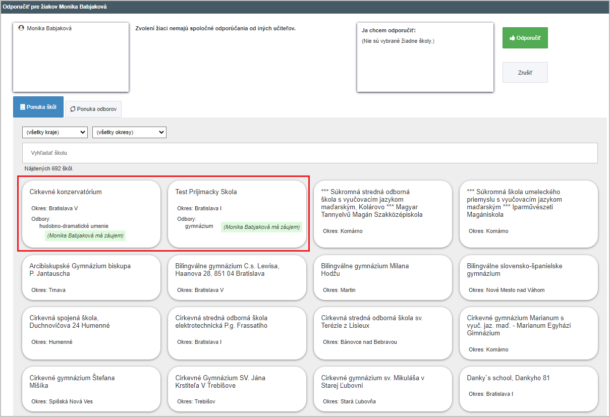Click 'Okres: Trebišov' text
The height and width of the screenshot is (417, 610).
(x=197, y=401)
